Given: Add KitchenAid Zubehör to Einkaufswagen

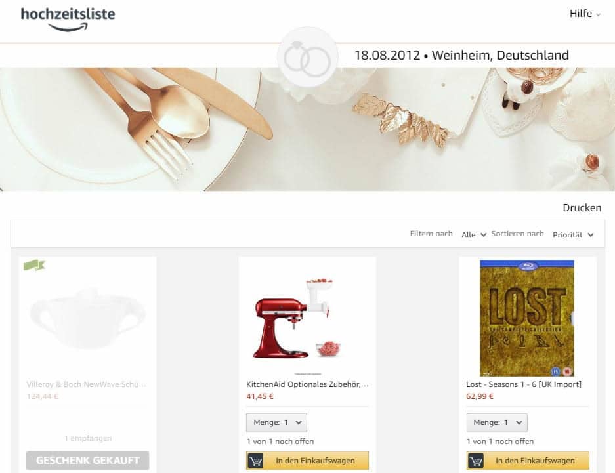Looking at the screenshot, I should tap(307, 461).
